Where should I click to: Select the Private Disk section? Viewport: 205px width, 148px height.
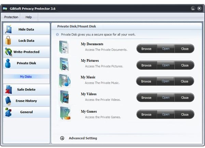26,63
